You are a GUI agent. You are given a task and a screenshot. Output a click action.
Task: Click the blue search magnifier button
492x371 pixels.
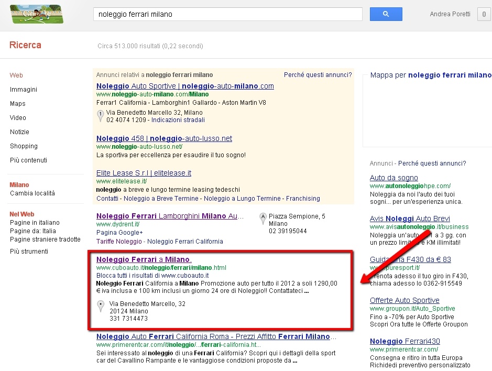pos(386,14)
